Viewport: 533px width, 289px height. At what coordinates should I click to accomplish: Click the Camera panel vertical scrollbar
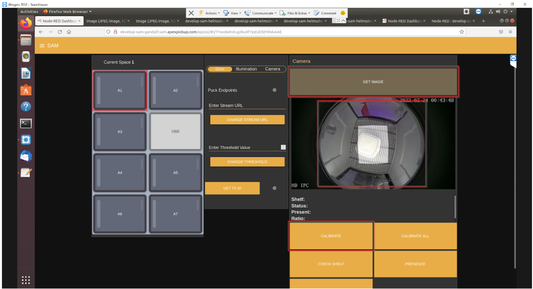click(x=455, y=207)
